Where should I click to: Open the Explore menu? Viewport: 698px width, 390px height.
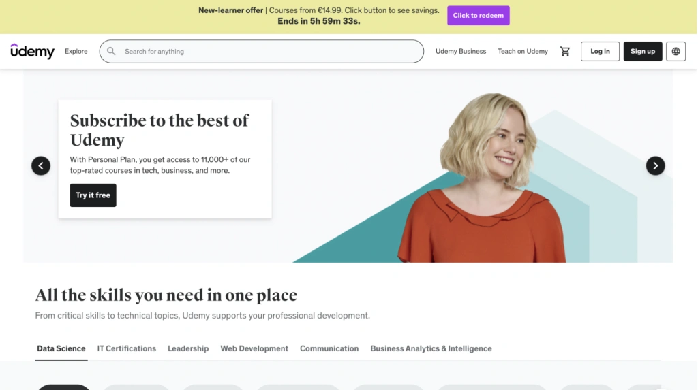point(76,52)
